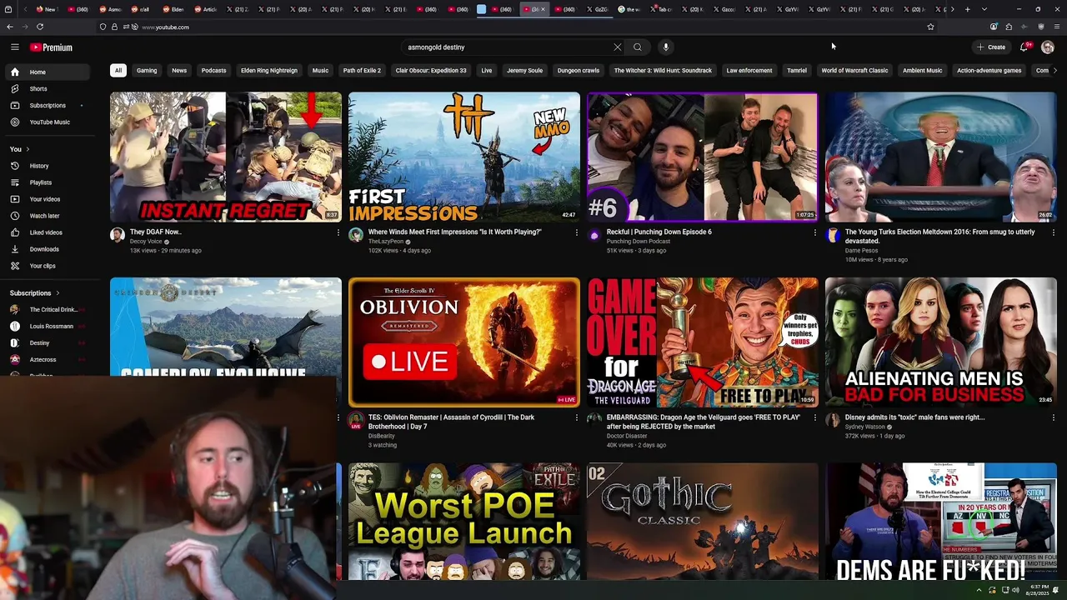Screen dimensions: 1067x600
Task: Click the YouTube Premium logo
Action: coord(51,47)
